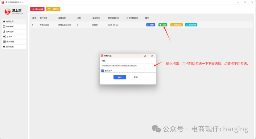Click the 点数 column header
This screenshot has height=139, width=256.
coord(79,18)
